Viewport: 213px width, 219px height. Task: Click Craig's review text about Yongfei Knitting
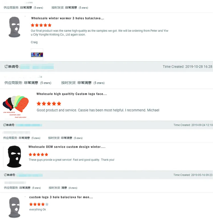pos(99,33)
